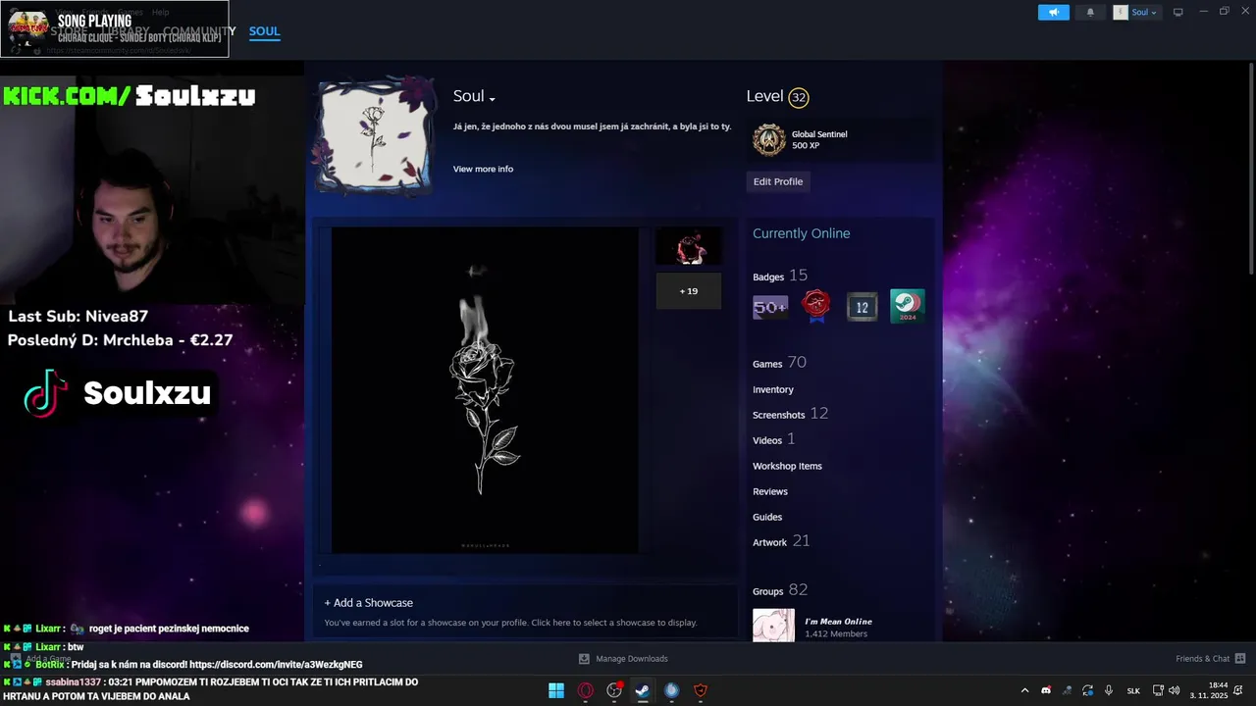Click the Global Sentinel badge icon
1256x706 pixels.
pos(769,140)
